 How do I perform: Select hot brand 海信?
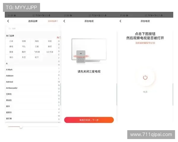point(37,41)
